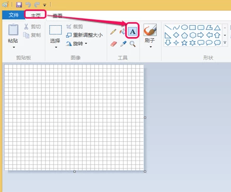Expand the 刷子 brushes dropdown arrow

[x=150, y=47]
